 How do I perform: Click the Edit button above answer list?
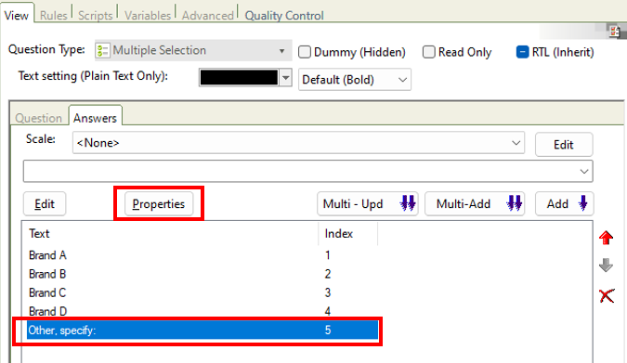[x=45, y=204]
